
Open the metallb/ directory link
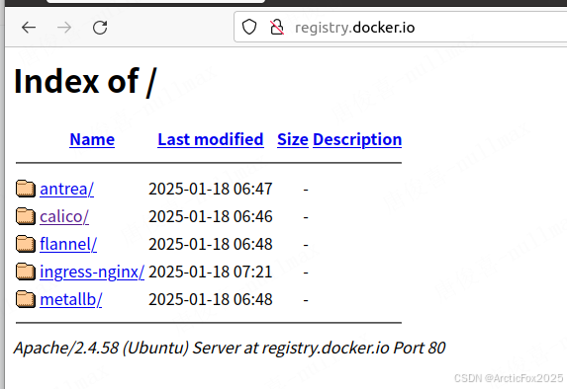[70, 299]
